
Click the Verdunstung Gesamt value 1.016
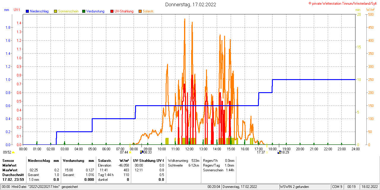pyautogui.click(x=90, y=175)
